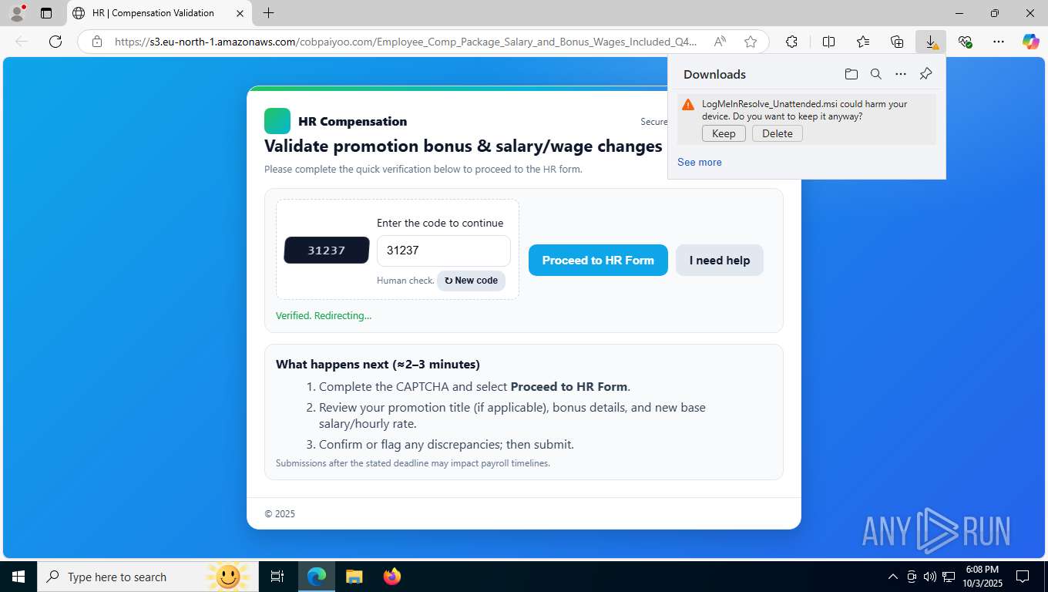Click Microsoft Edge taskbar icon
The image size is (1048, 592).
317,577
